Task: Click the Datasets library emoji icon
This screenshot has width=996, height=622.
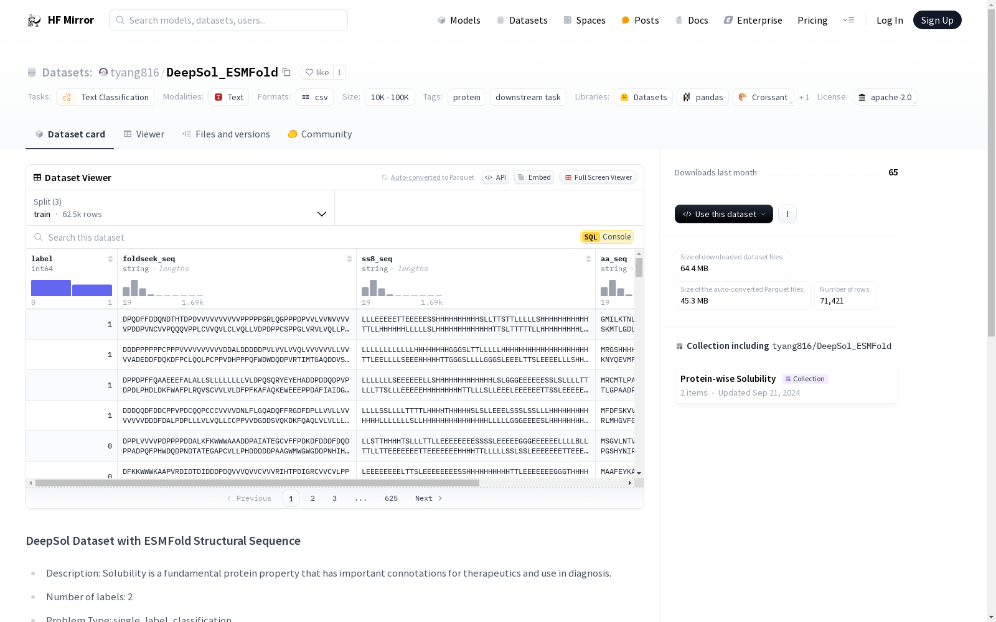Action: pyautogui.click(x=624, y=97)
